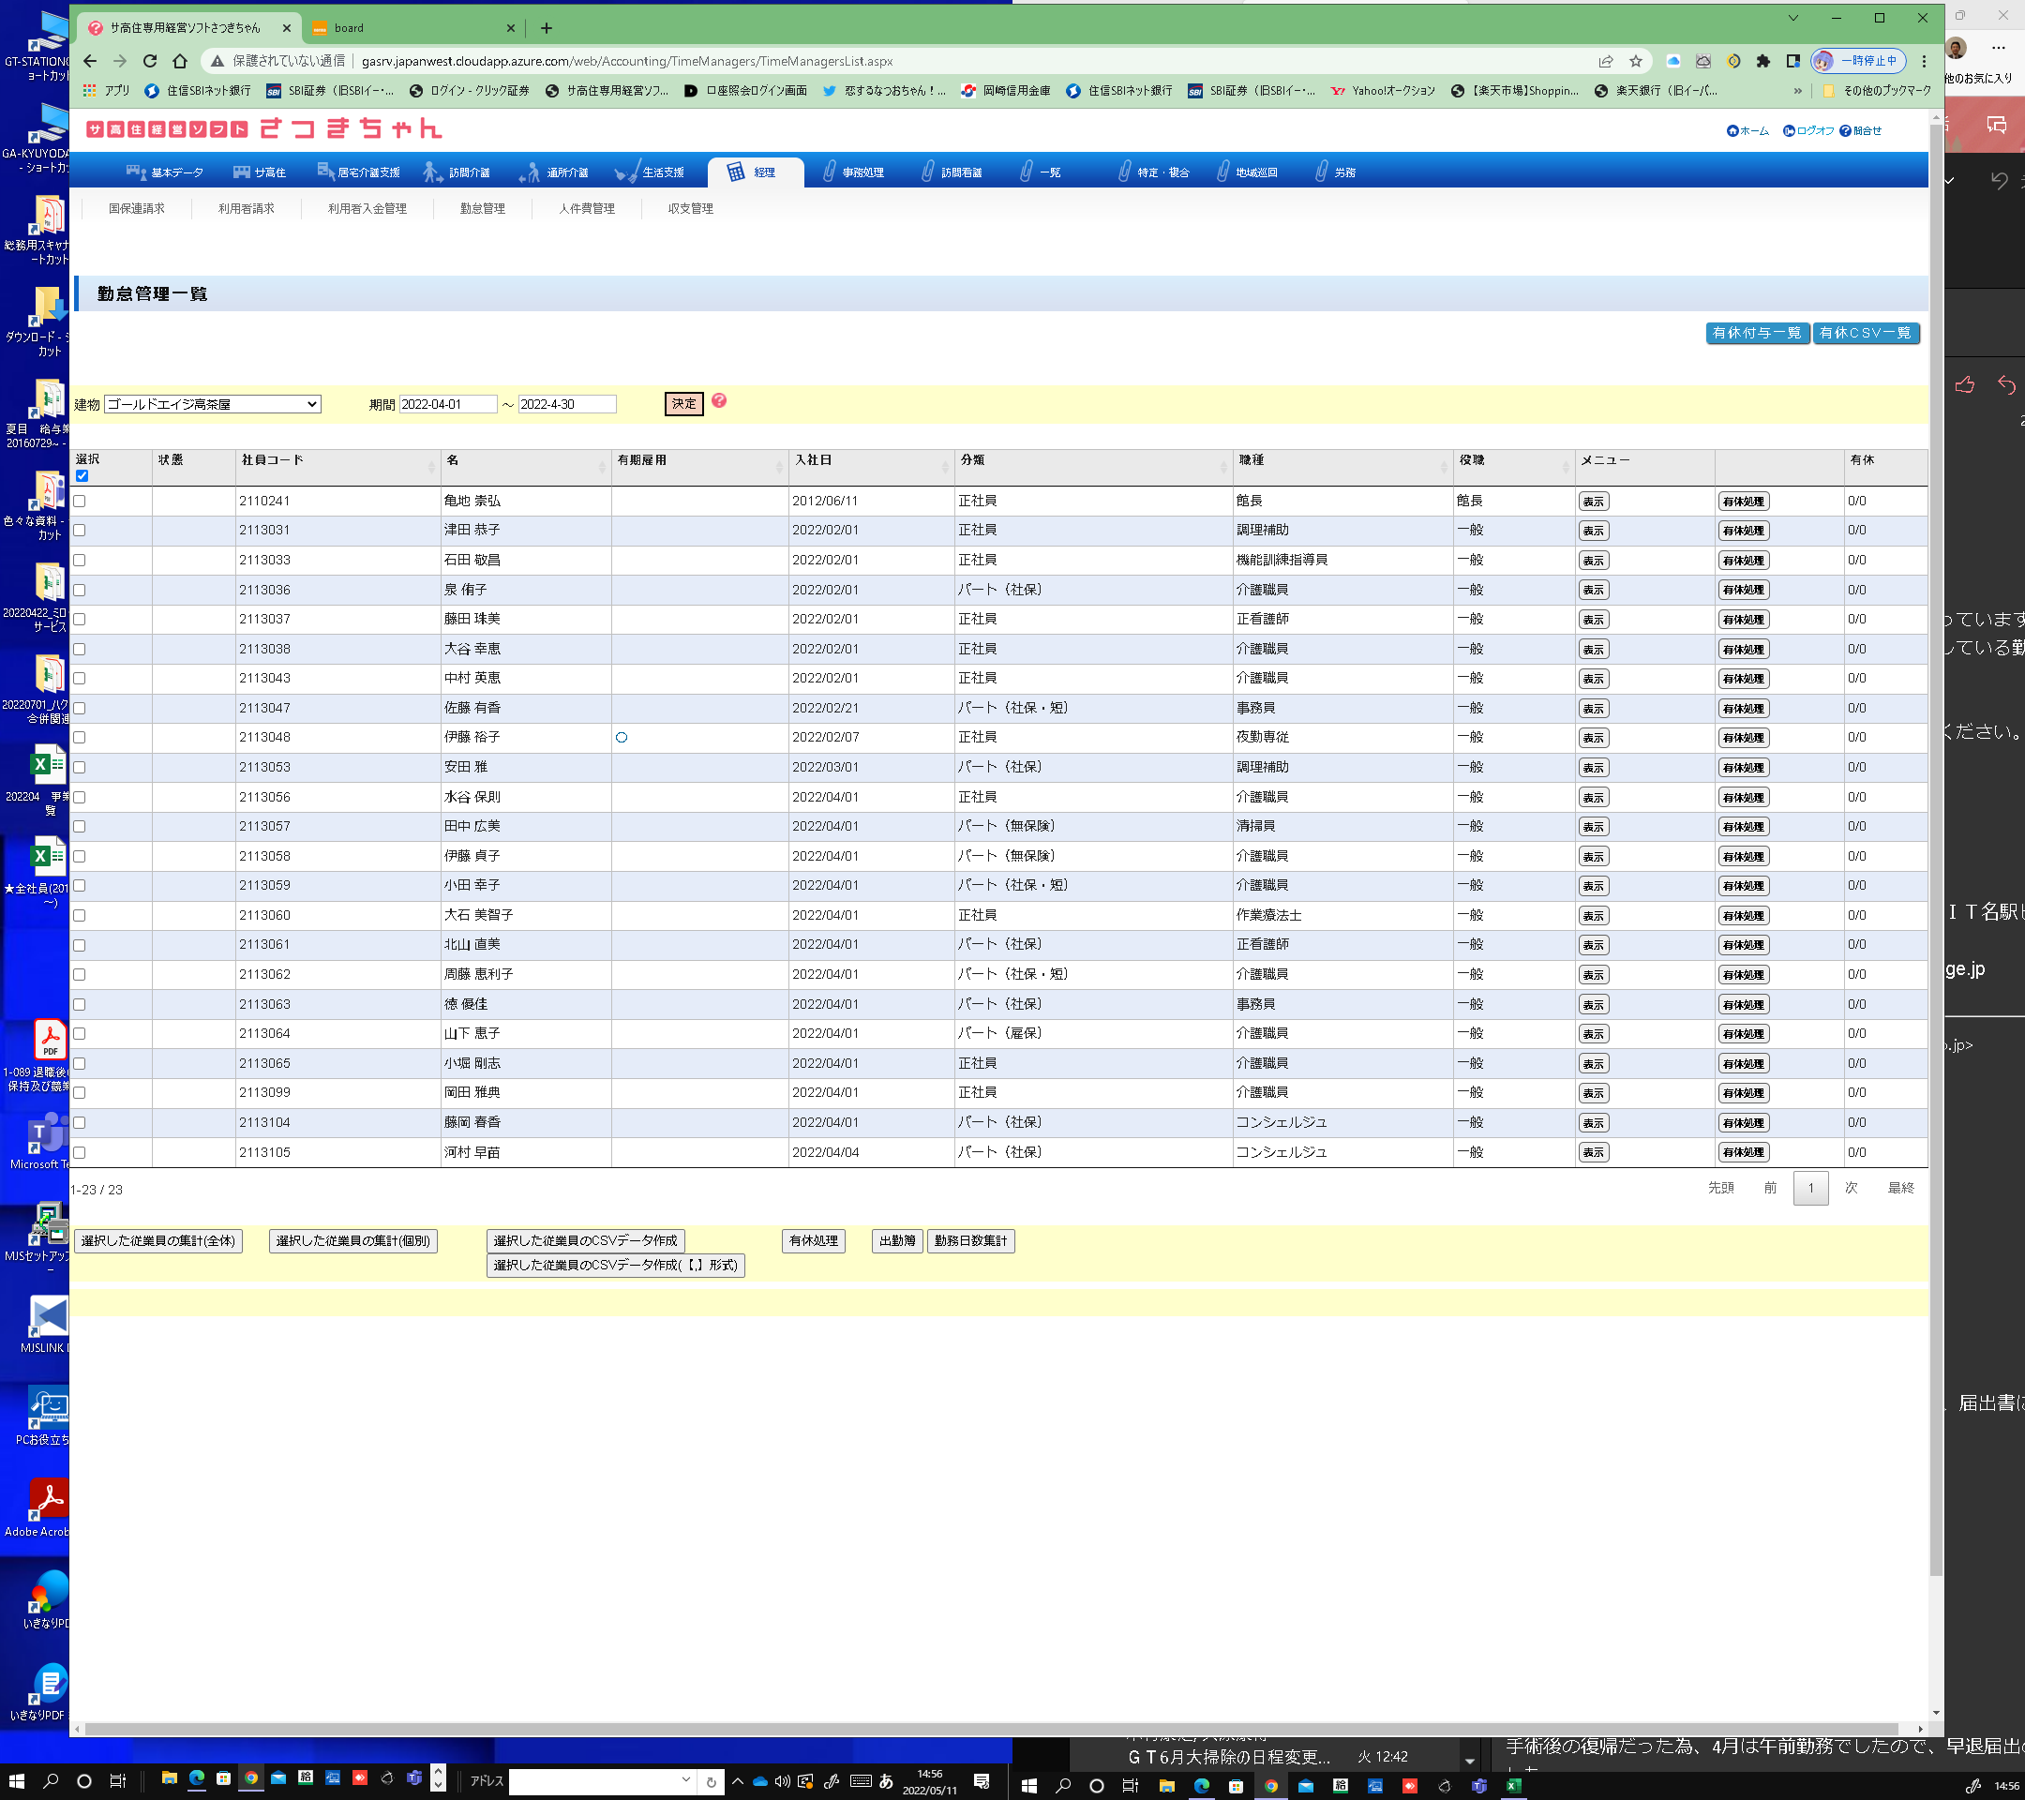The image size is (2025, 1800).
Task: Check the box for 亀地 崇弘
Action: tap(81, 502)
